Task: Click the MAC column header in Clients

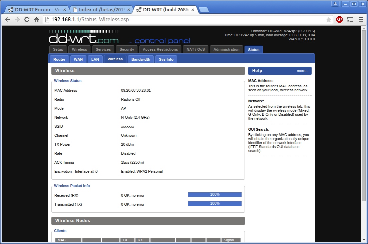Action: pyautogui.click(x=68, y=240)
